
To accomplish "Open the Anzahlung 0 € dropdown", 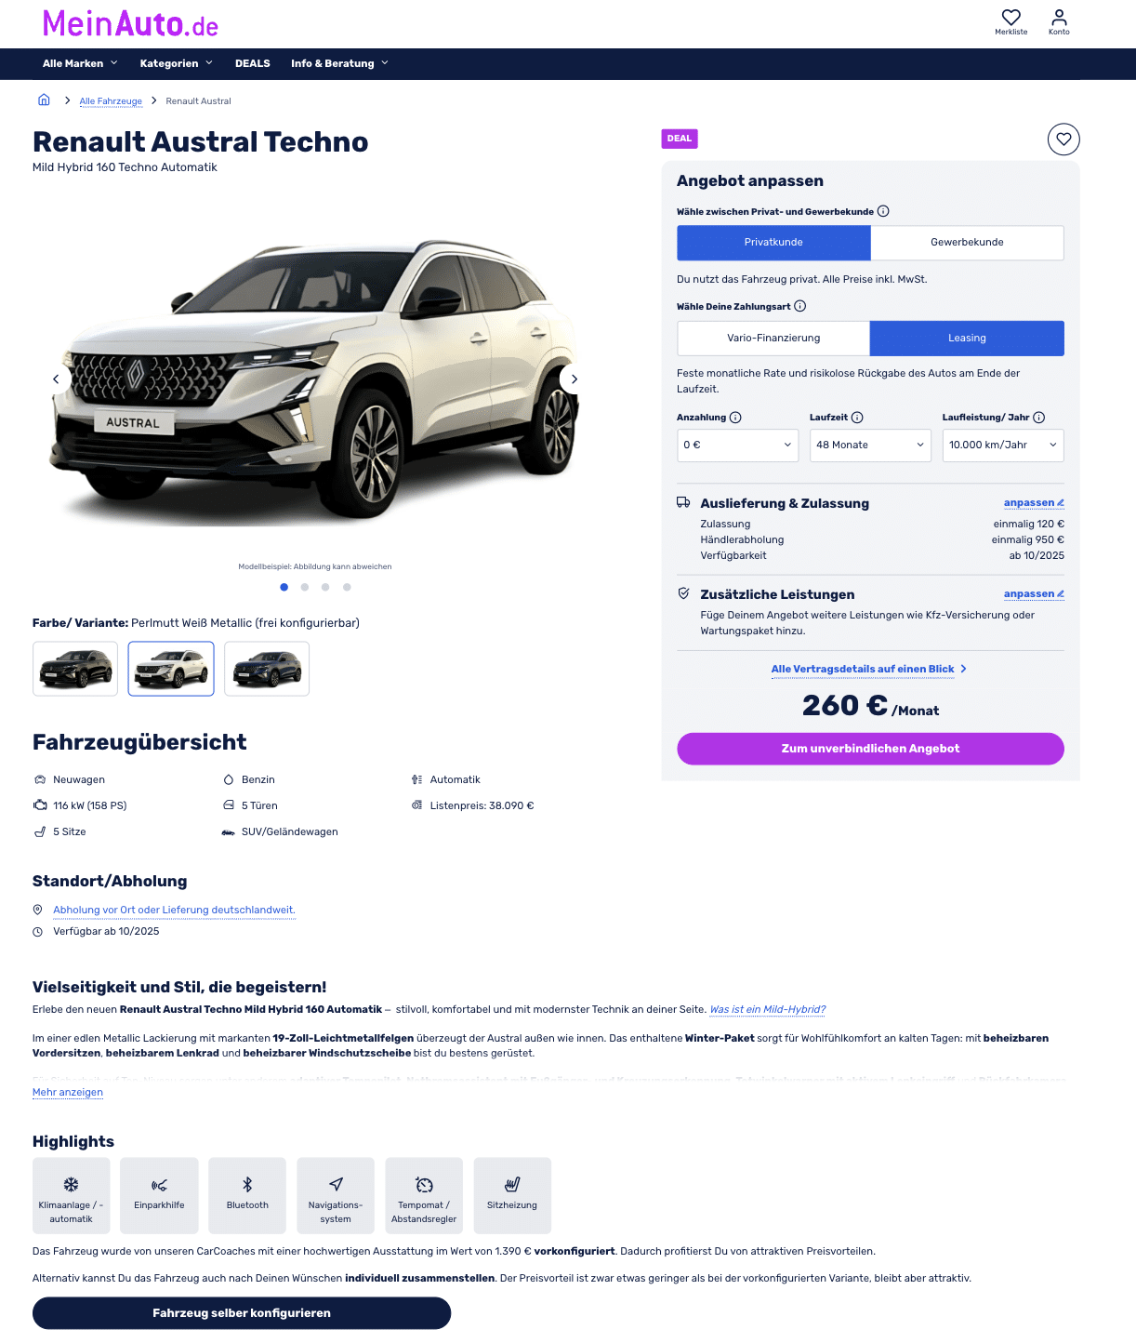I will click(738, 445).
